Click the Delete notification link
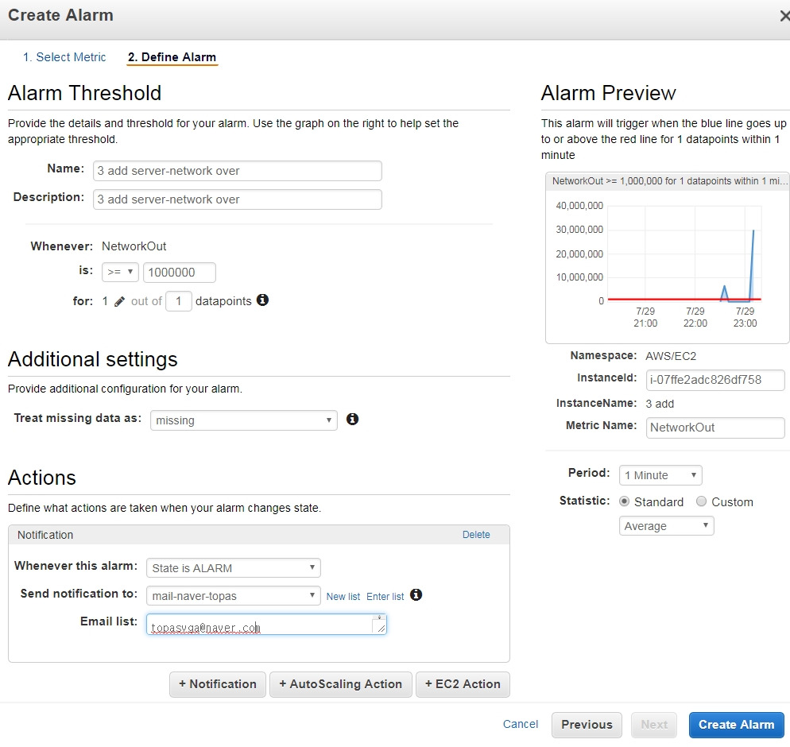Image resolution: width=790 pixels, height=747 pixels. tap(476, 535)
